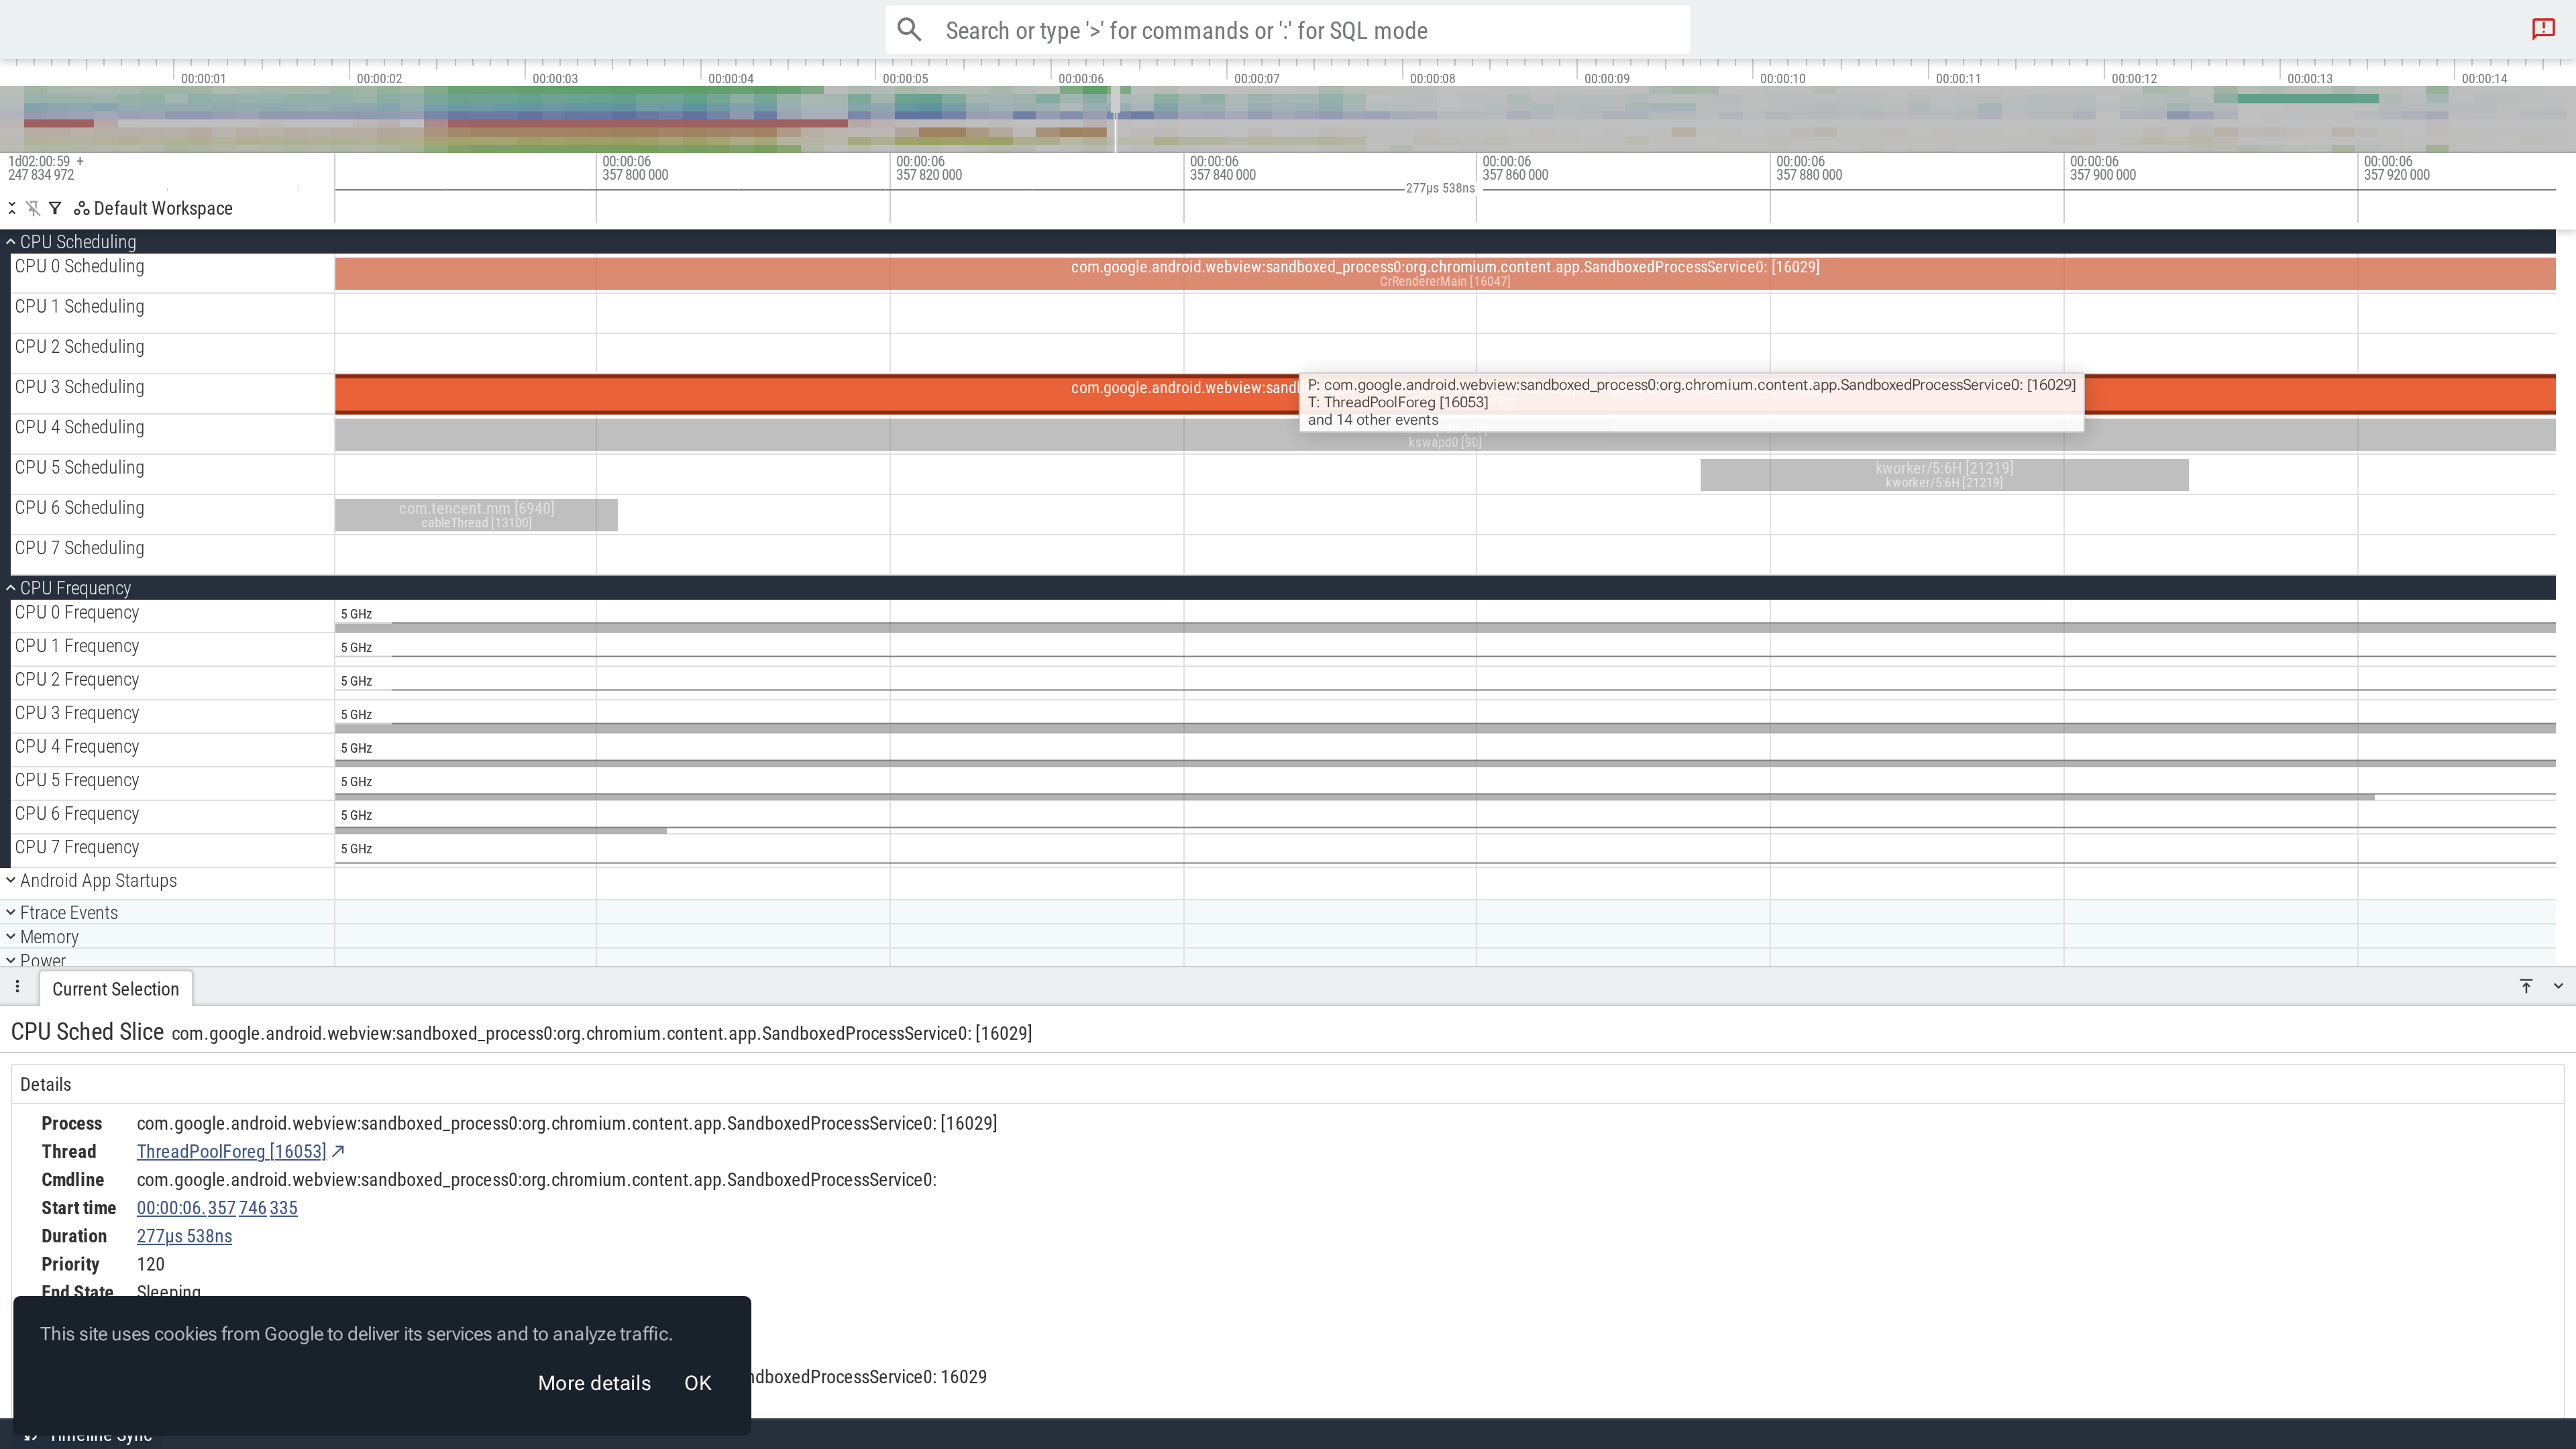Collapse the CPU Frequency group
This screenshot has height=1449, width=2576.
tap(11, 588)
